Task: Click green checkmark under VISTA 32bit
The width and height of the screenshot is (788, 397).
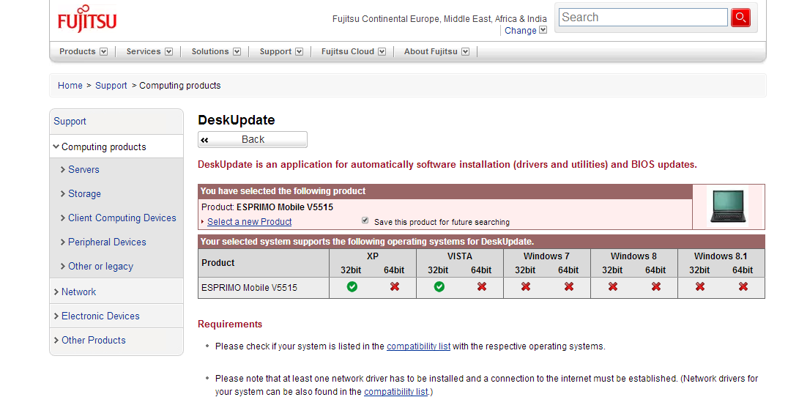Action: (x=439, y=286)
